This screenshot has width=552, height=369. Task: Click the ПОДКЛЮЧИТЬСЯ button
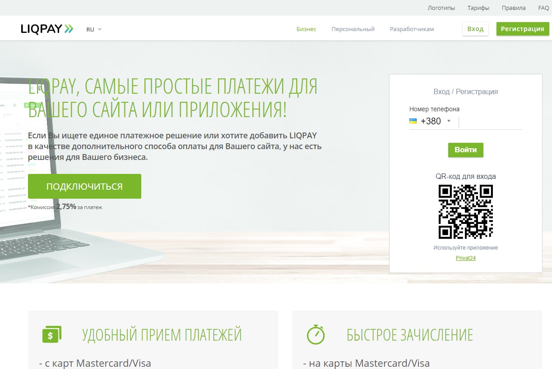click(84, 186)
